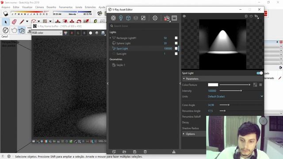This screenshot has height=159, width=283.
Task: Select the Cena 1 scene tab
Action: (x=5, y=36)
